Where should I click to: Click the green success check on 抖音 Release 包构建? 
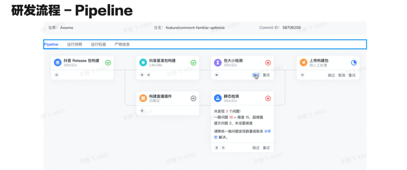click(x=108, y=63)
